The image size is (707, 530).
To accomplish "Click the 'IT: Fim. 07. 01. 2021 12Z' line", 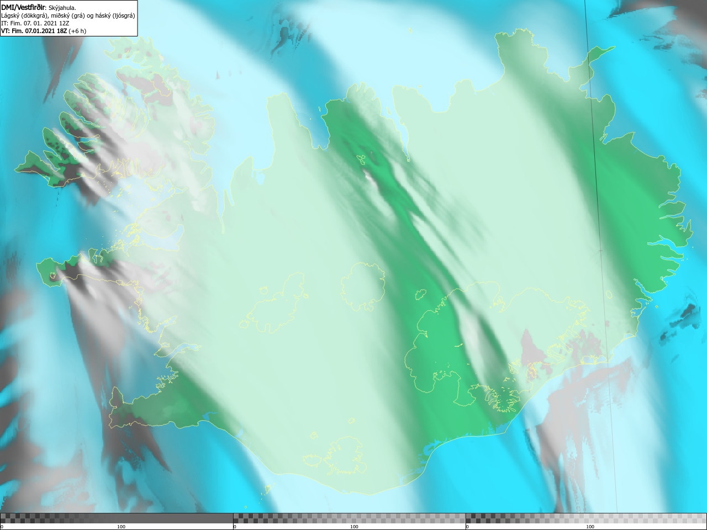I will tap(35, 23).
